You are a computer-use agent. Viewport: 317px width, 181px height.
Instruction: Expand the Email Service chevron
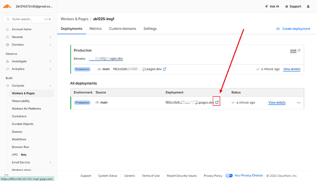pos(51,162)
